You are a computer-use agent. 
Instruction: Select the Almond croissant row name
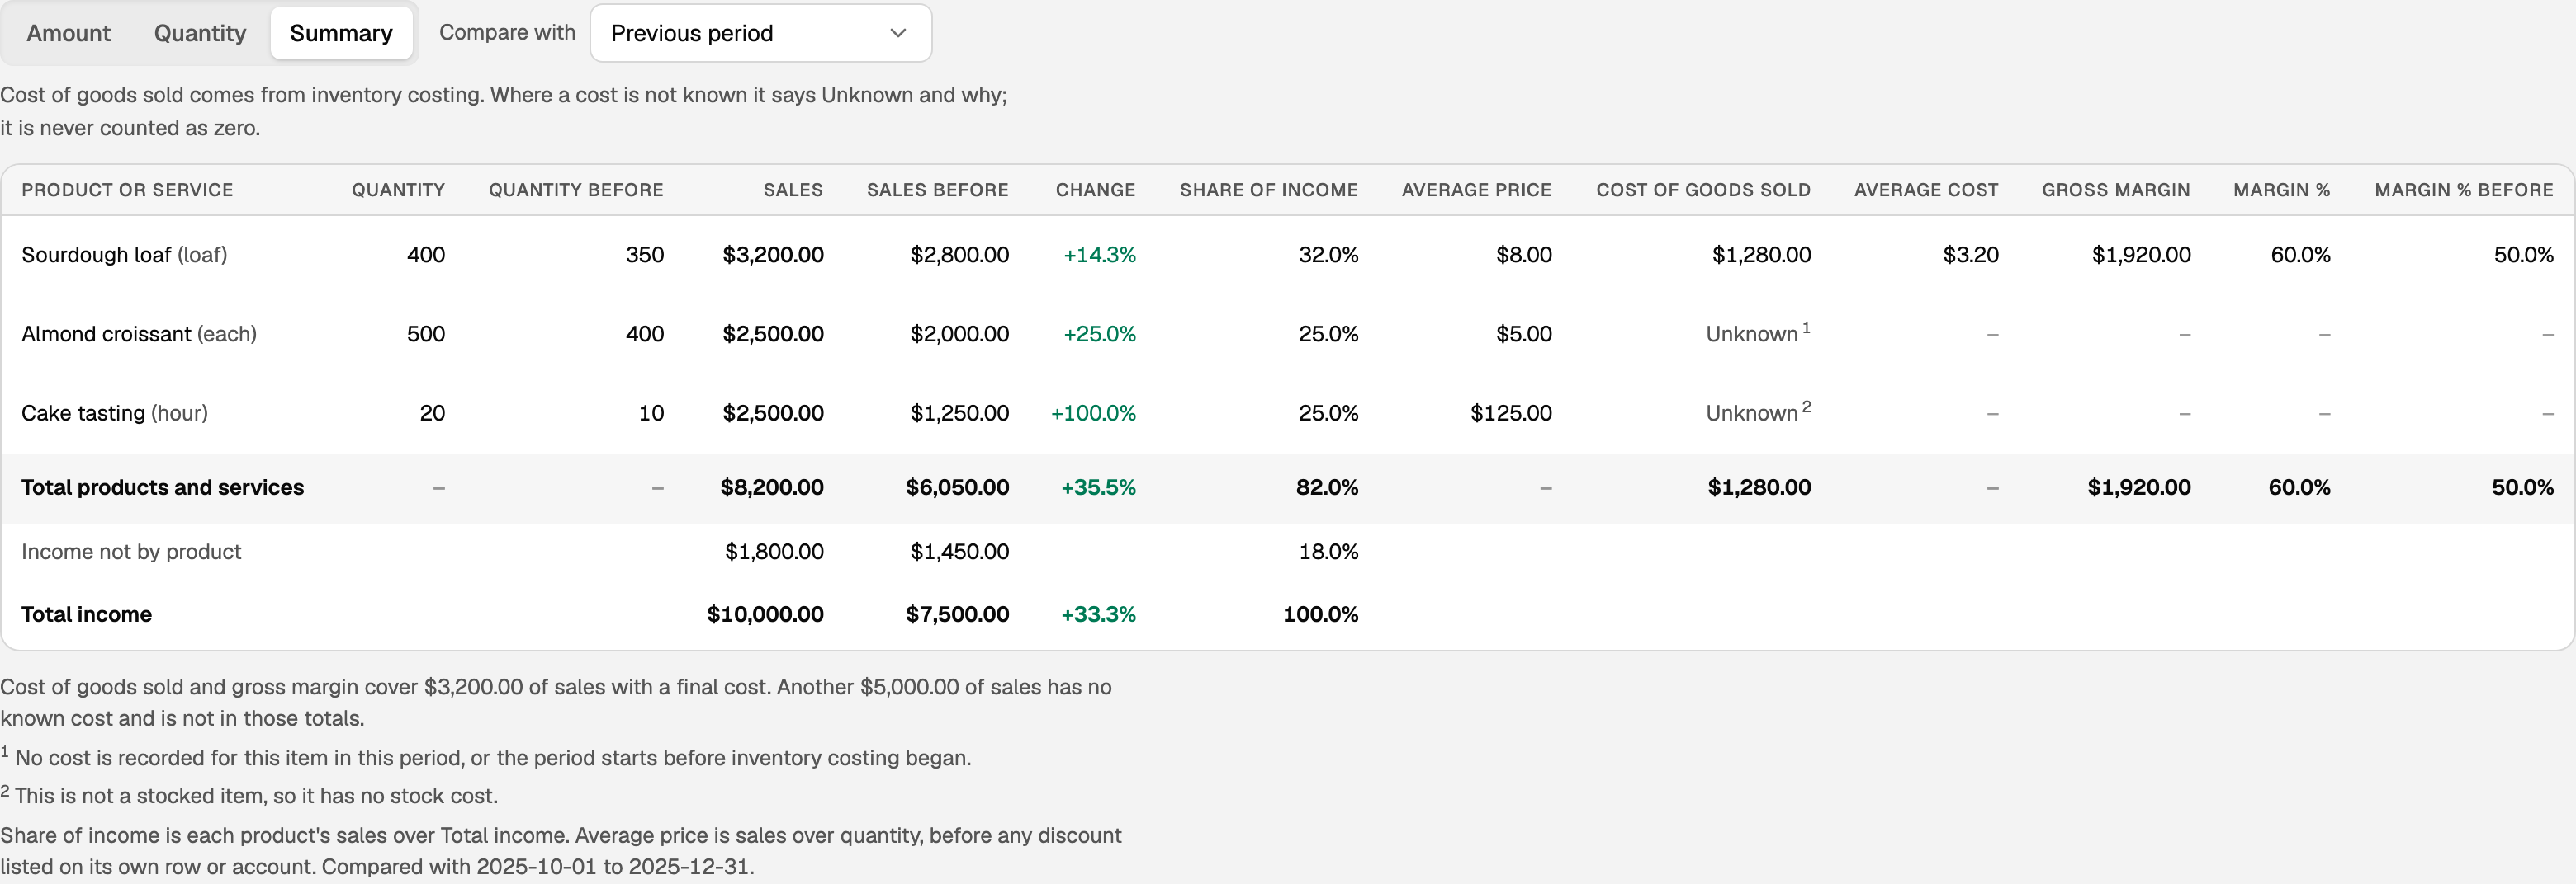point(139,334)
